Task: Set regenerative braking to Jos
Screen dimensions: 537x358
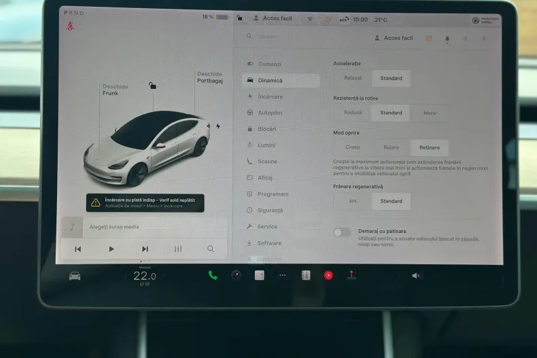Action: pos(352,201)
